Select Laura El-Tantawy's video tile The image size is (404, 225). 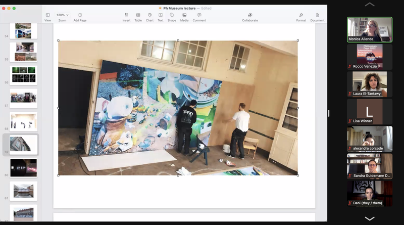(x=370, y=84)
